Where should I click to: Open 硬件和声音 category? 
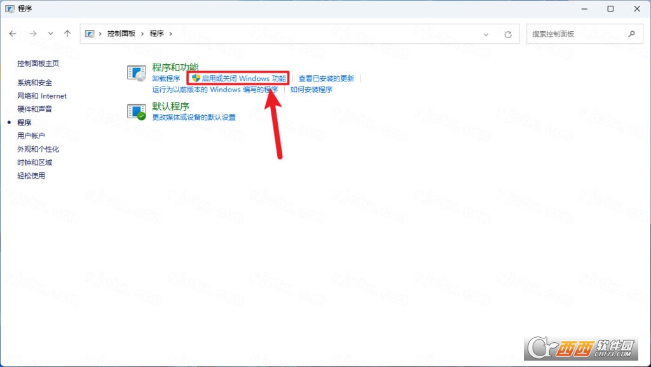coord(35,109)
